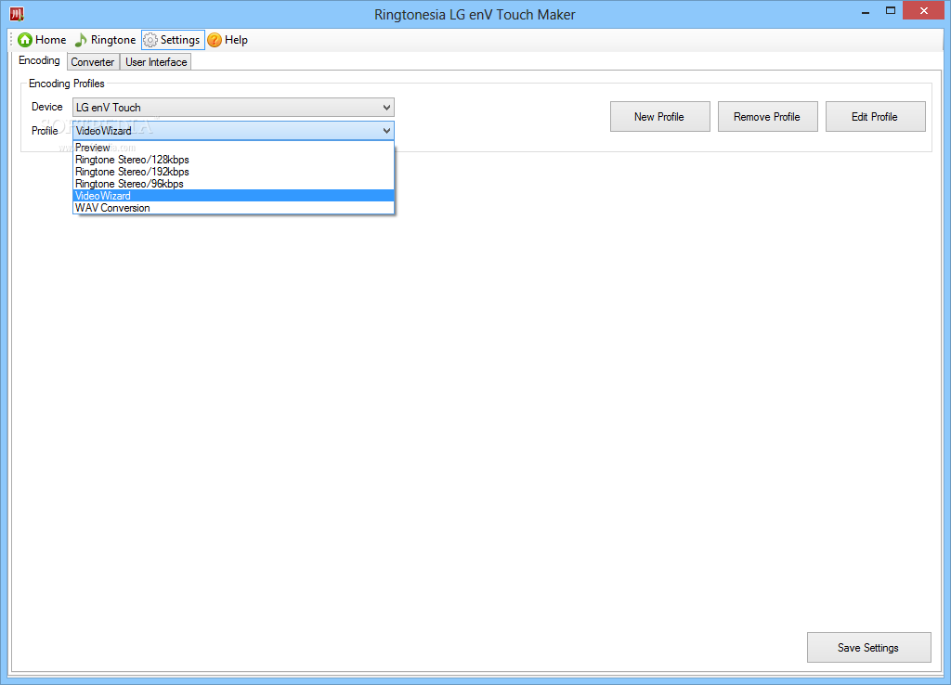Switch to the Encoding tab
The image size is (951, 685).
pos(39,60)
